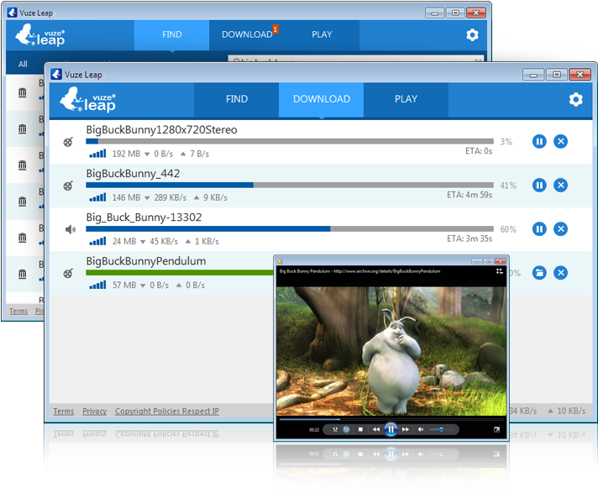Open the DOWNLOAD tab in the background window

[247, 34]
